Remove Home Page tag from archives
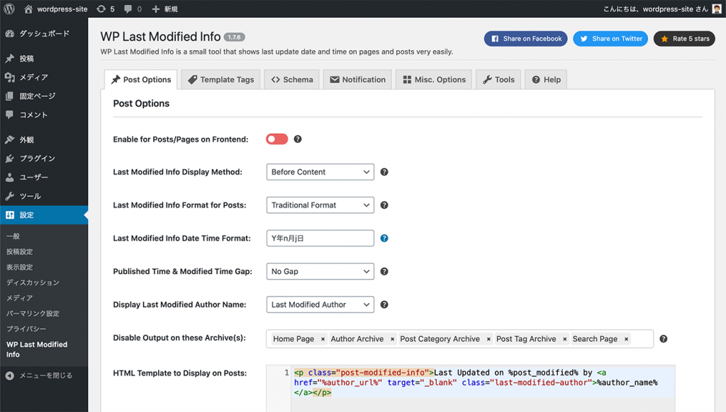The width and height of the screenshot is (726, 412). pos(323,339)
